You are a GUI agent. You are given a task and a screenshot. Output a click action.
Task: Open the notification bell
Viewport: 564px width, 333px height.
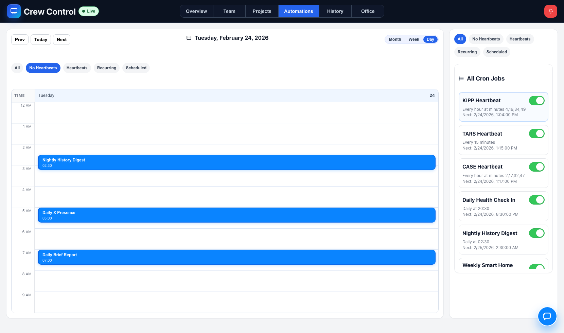point(550,11)
